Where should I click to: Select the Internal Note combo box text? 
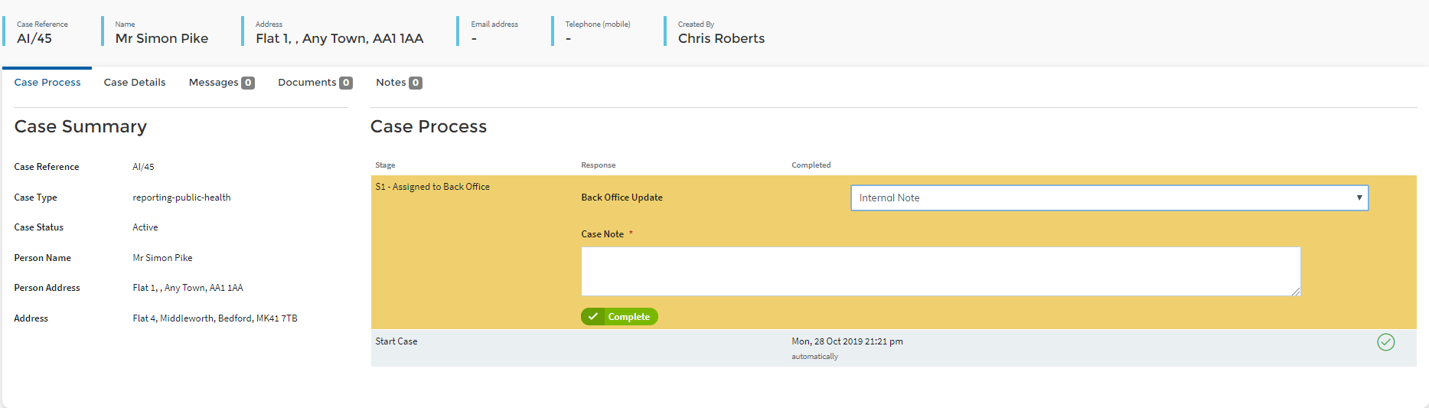click(x=889, y=197)
